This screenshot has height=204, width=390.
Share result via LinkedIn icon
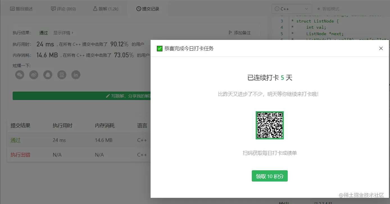click(76, 75)
